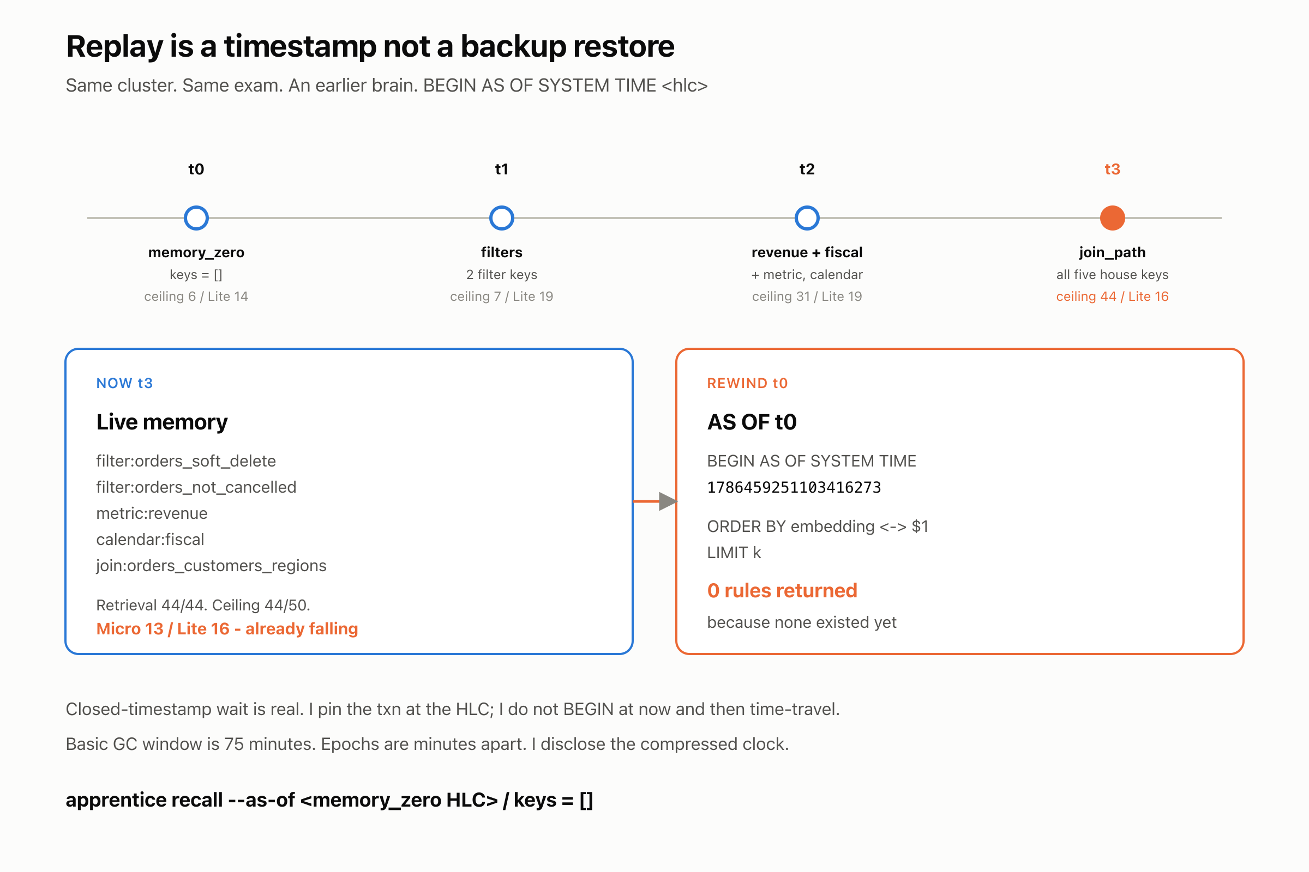Select the 'memory_zero' label under t0
This screenshot has height=872, width=1309.
tap(196, 252)
